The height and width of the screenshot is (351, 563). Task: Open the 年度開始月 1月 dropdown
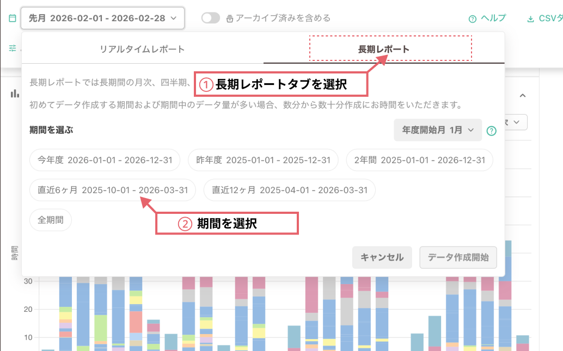point(438,130)
